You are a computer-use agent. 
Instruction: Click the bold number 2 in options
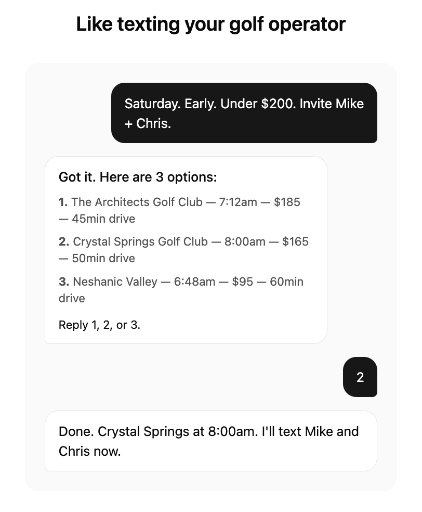point(63,242)
